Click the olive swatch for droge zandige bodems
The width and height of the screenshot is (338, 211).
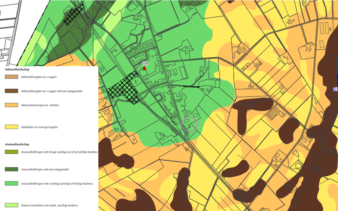(x=12, y=152)
